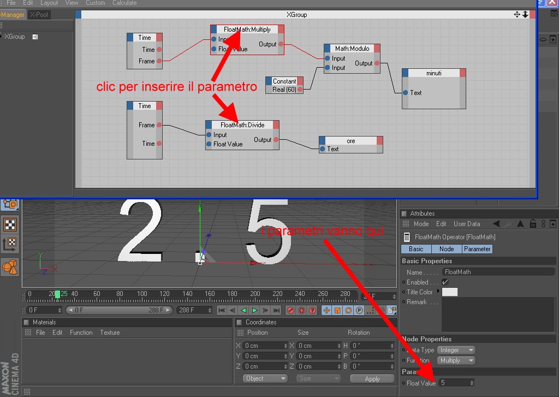The height and width of the screenshot is (397, 559).
Task: Open the Object coordinates dropdown
Action: (265, 378)
